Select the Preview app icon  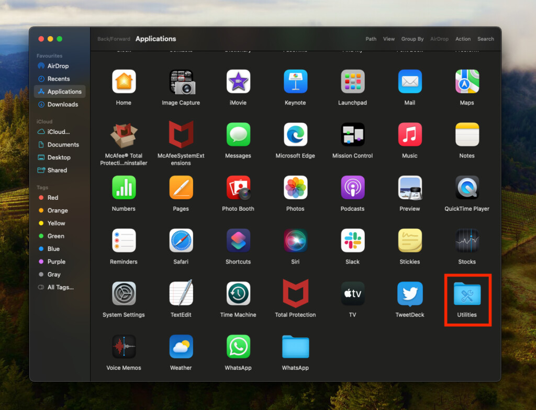pos(410,188)
